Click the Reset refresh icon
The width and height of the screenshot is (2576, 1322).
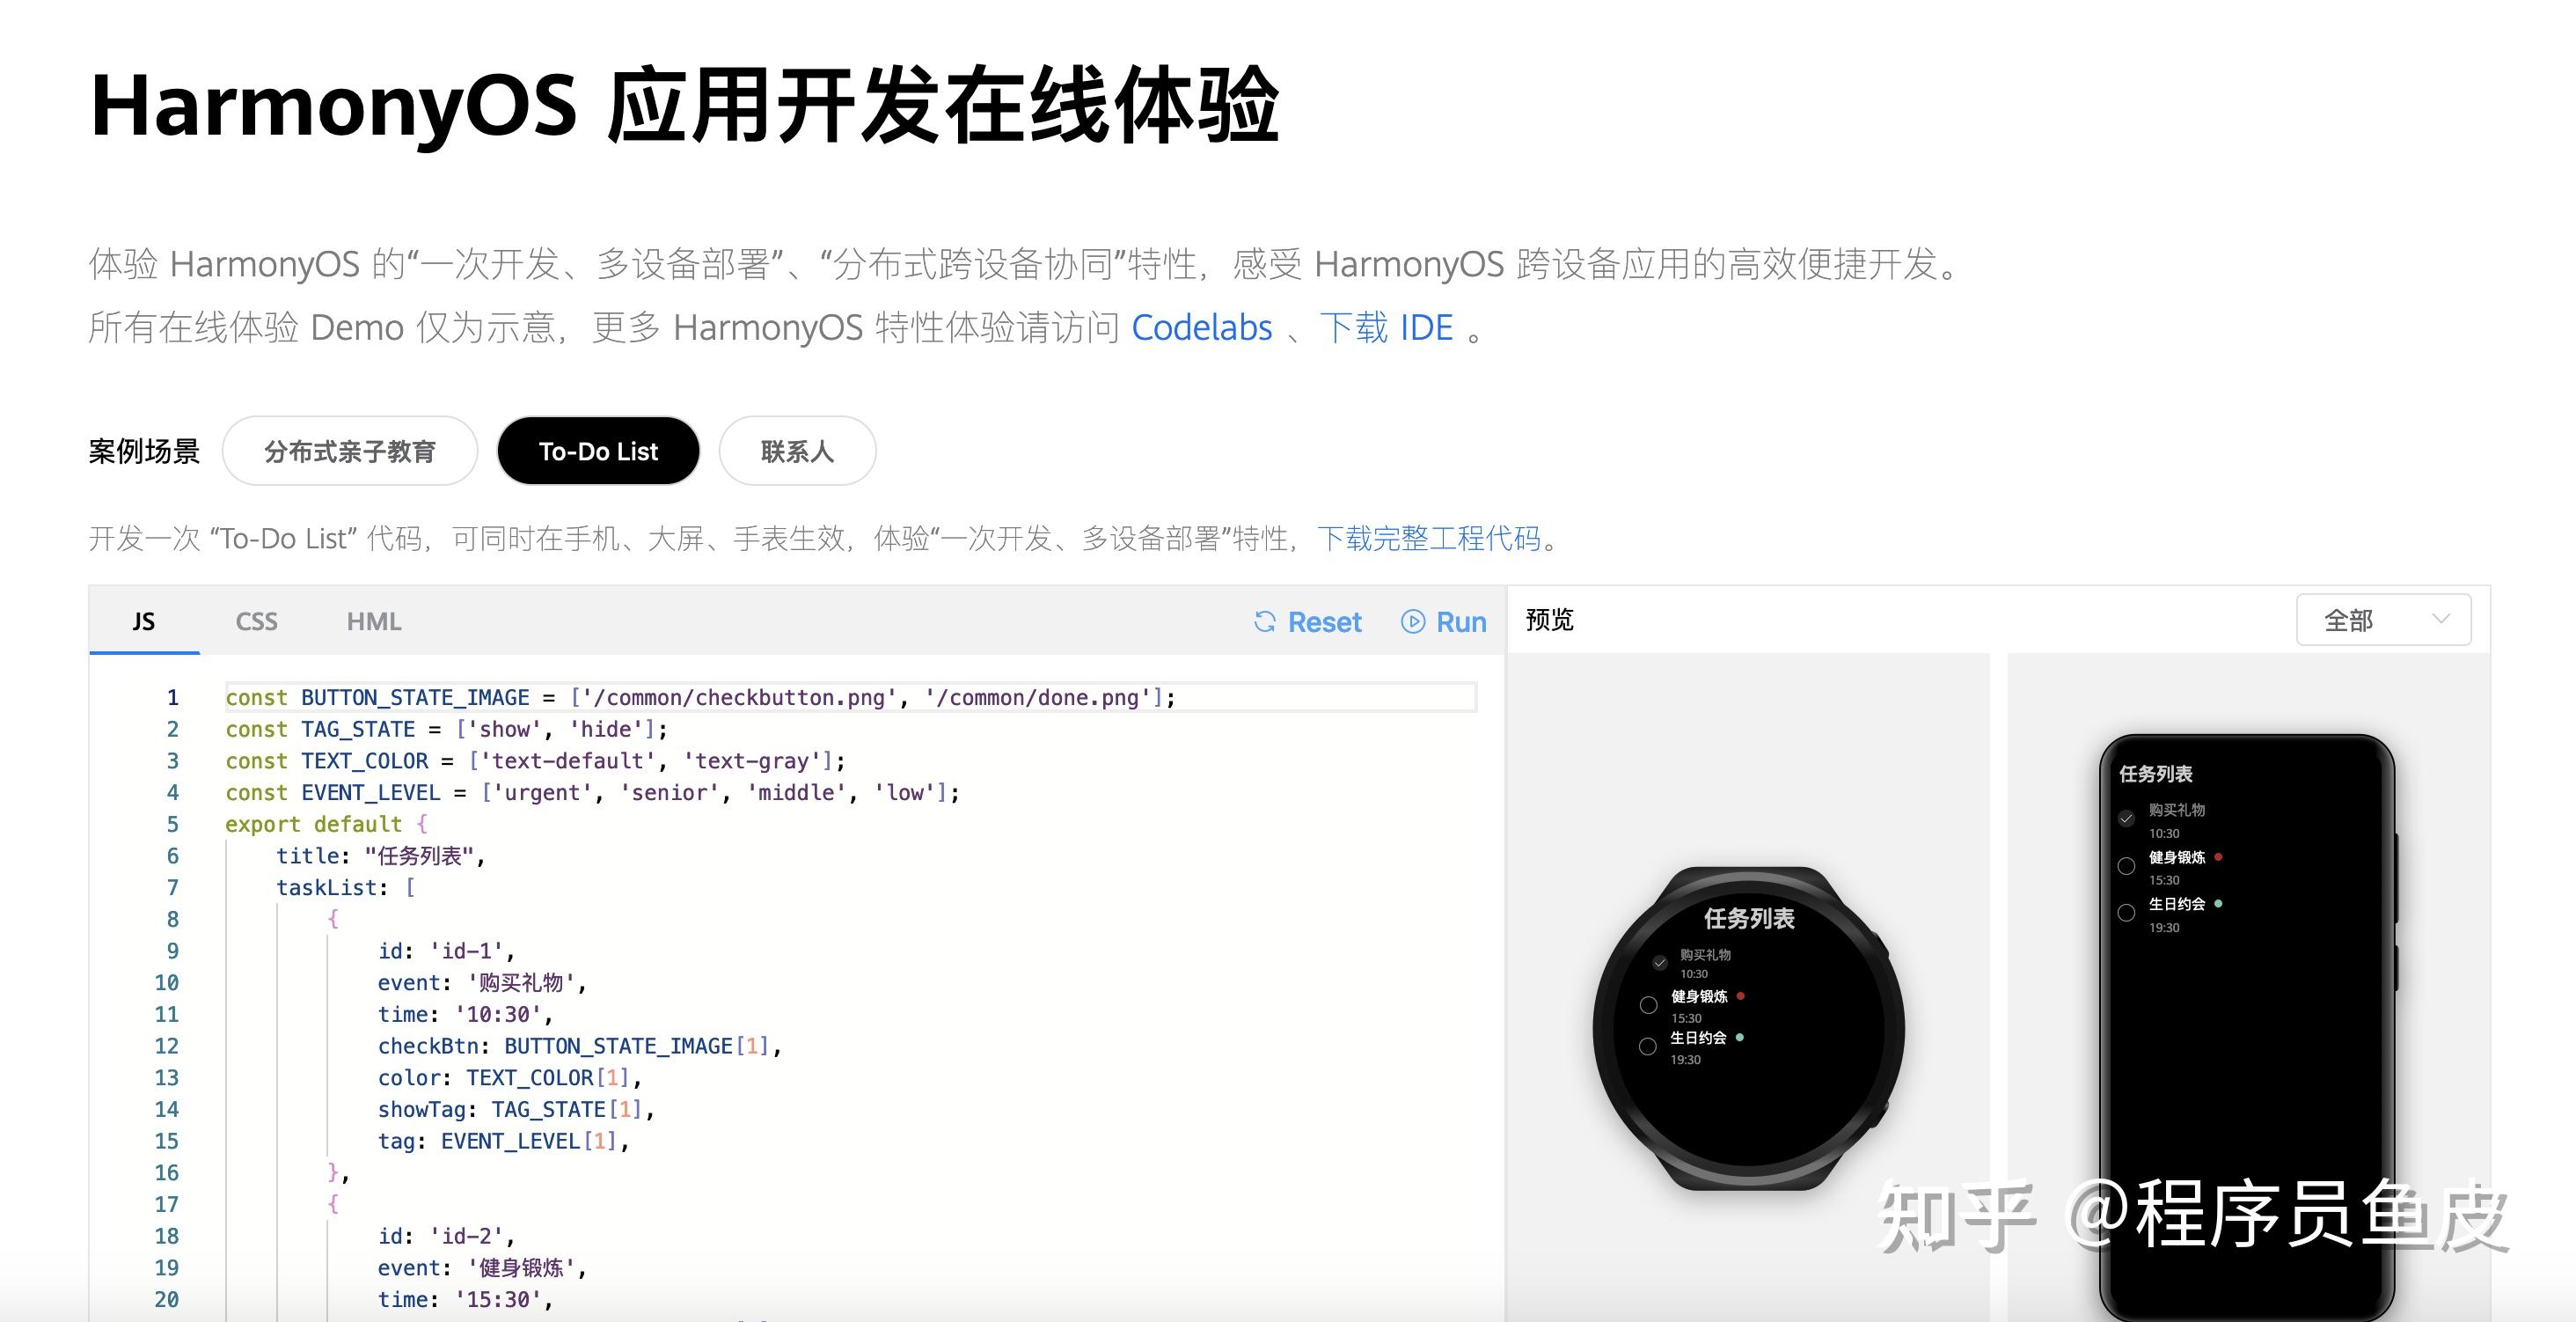tap(1265, 621)
